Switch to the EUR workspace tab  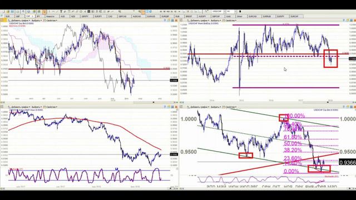[x=9, y=16]
